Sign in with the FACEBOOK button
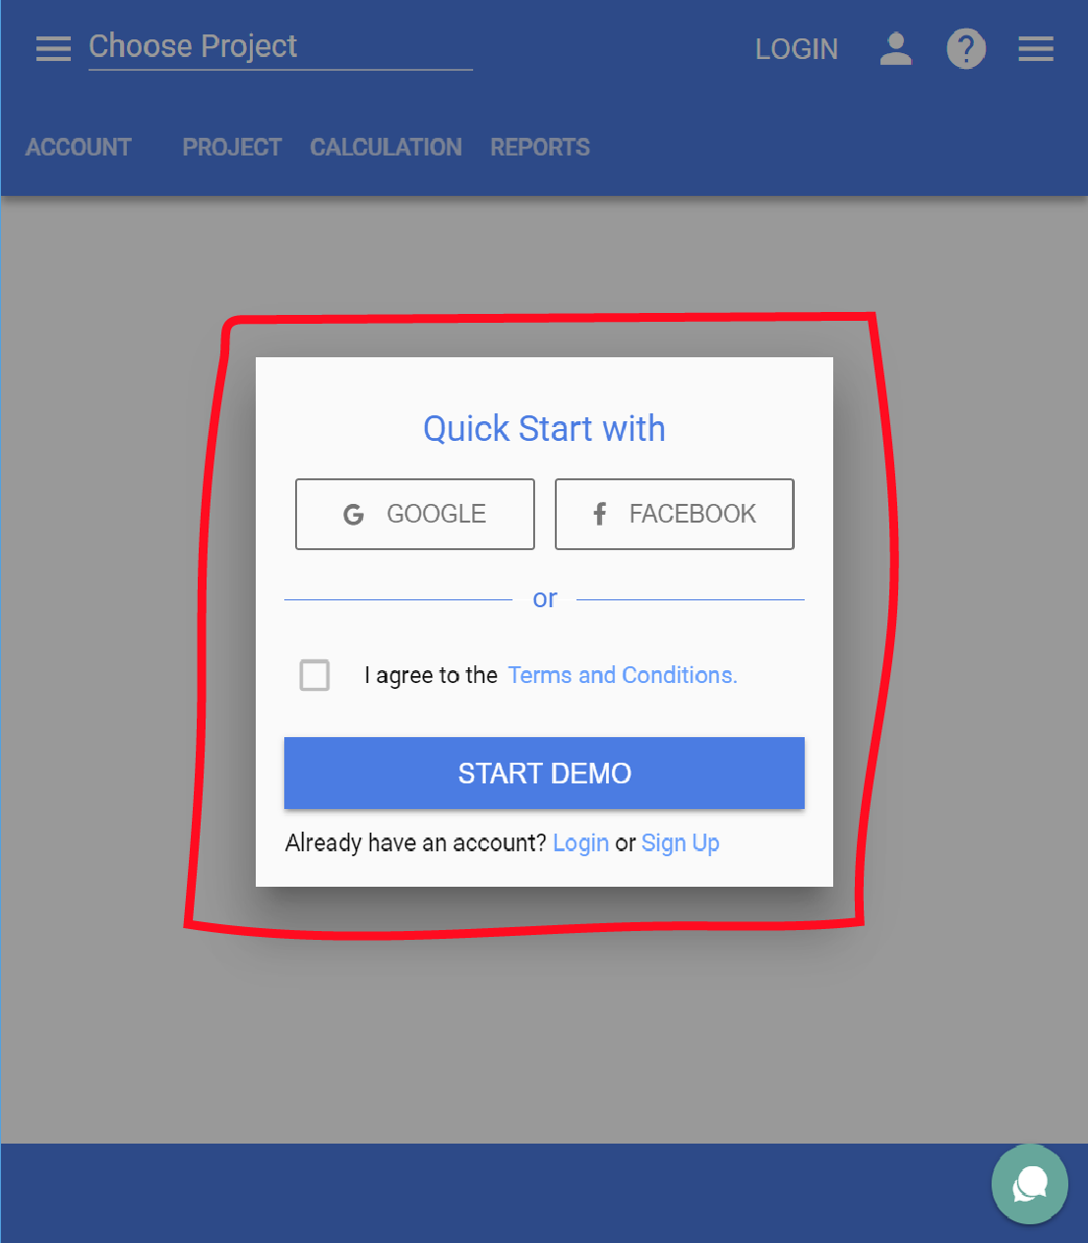Viewport: 1088px width, 1243px height. pyautogui.click(x=675, y=514)
